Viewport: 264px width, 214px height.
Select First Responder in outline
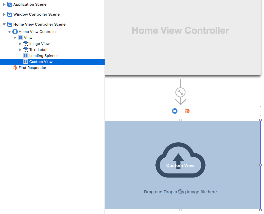32,68
